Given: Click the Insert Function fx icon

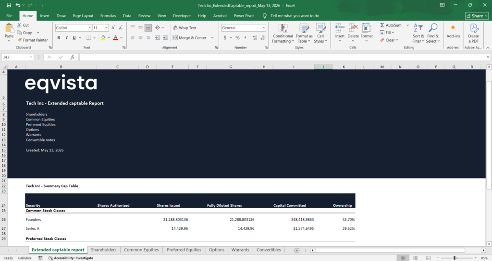Looking at the screenshot, I should coord(72,57).
